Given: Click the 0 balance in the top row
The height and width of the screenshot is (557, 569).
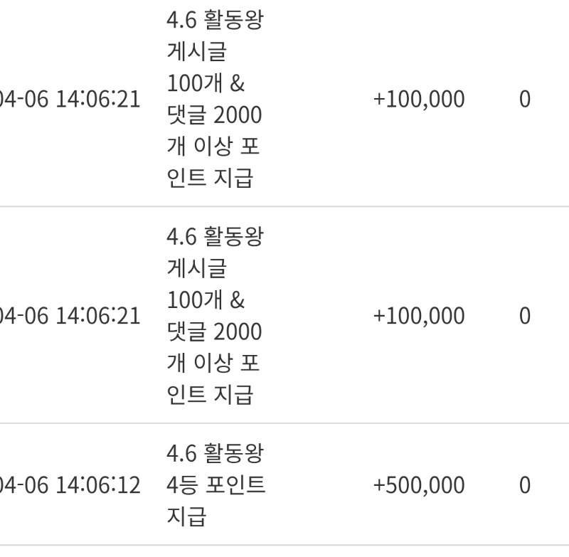Looking at the screenshot, I should 524,100.
